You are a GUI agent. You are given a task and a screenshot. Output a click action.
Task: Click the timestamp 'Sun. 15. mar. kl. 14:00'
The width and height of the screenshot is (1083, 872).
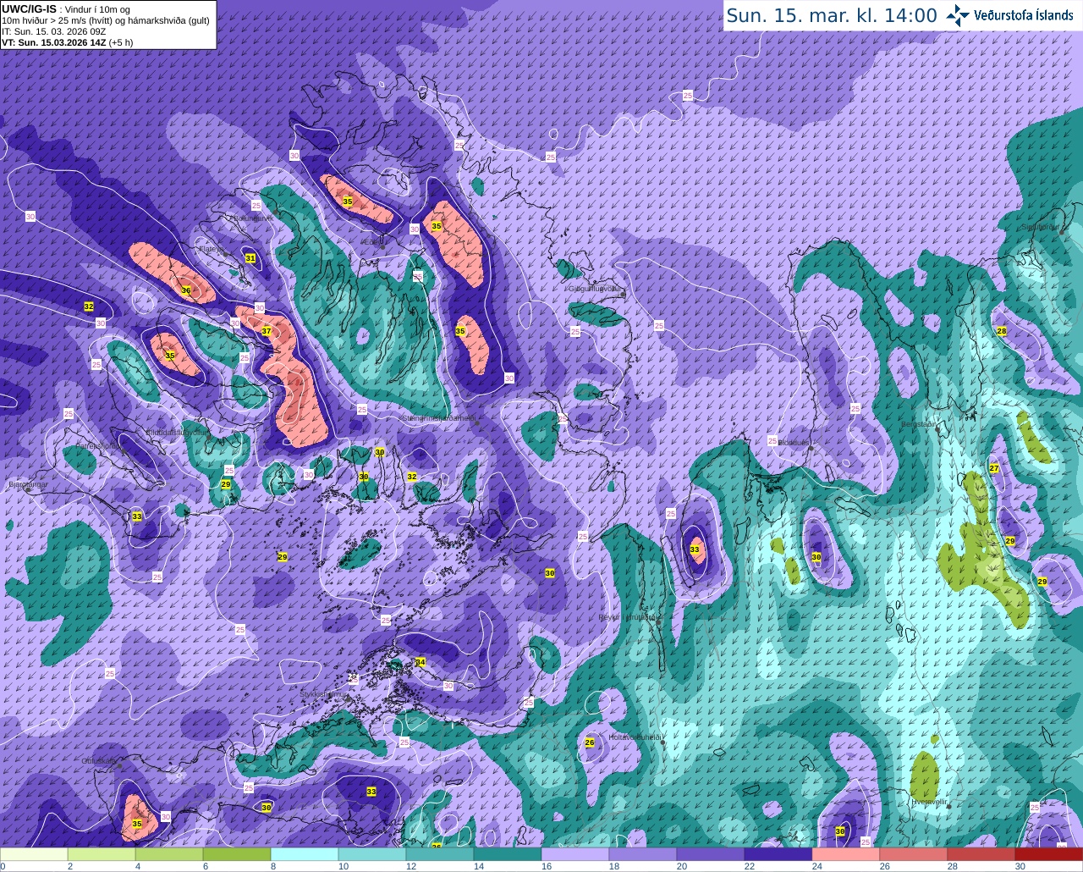point(832,15)
